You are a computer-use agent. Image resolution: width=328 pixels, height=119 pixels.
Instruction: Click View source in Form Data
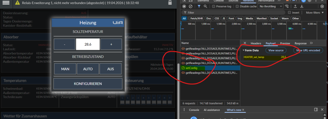pyautogui.click(x=276, y=50)
